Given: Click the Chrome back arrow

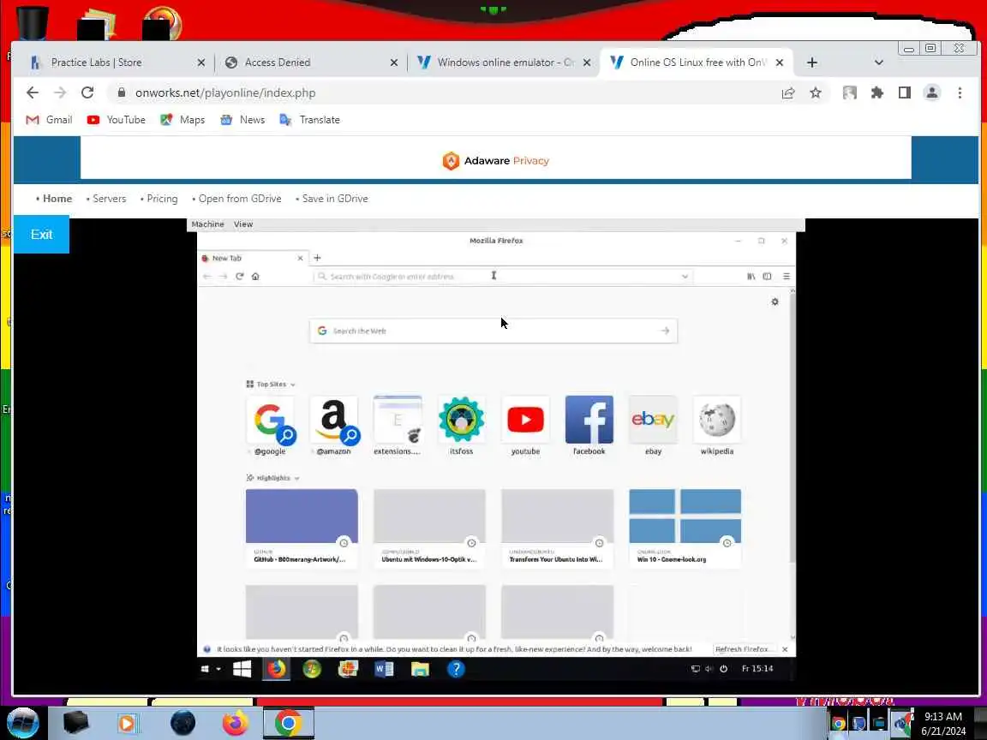Looking at the screenshot, I should click(32, 93).
